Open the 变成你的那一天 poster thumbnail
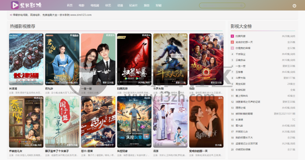305x160 pixels. click(x=206, y=122)
